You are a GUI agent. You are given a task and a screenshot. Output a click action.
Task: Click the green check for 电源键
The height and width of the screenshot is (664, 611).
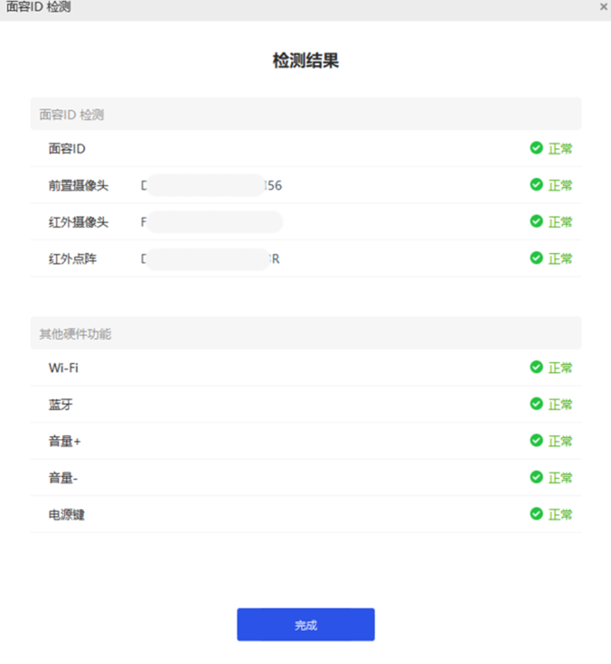(535, 514)
